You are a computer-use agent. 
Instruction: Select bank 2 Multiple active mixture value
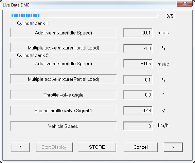[x=138, y=80]
